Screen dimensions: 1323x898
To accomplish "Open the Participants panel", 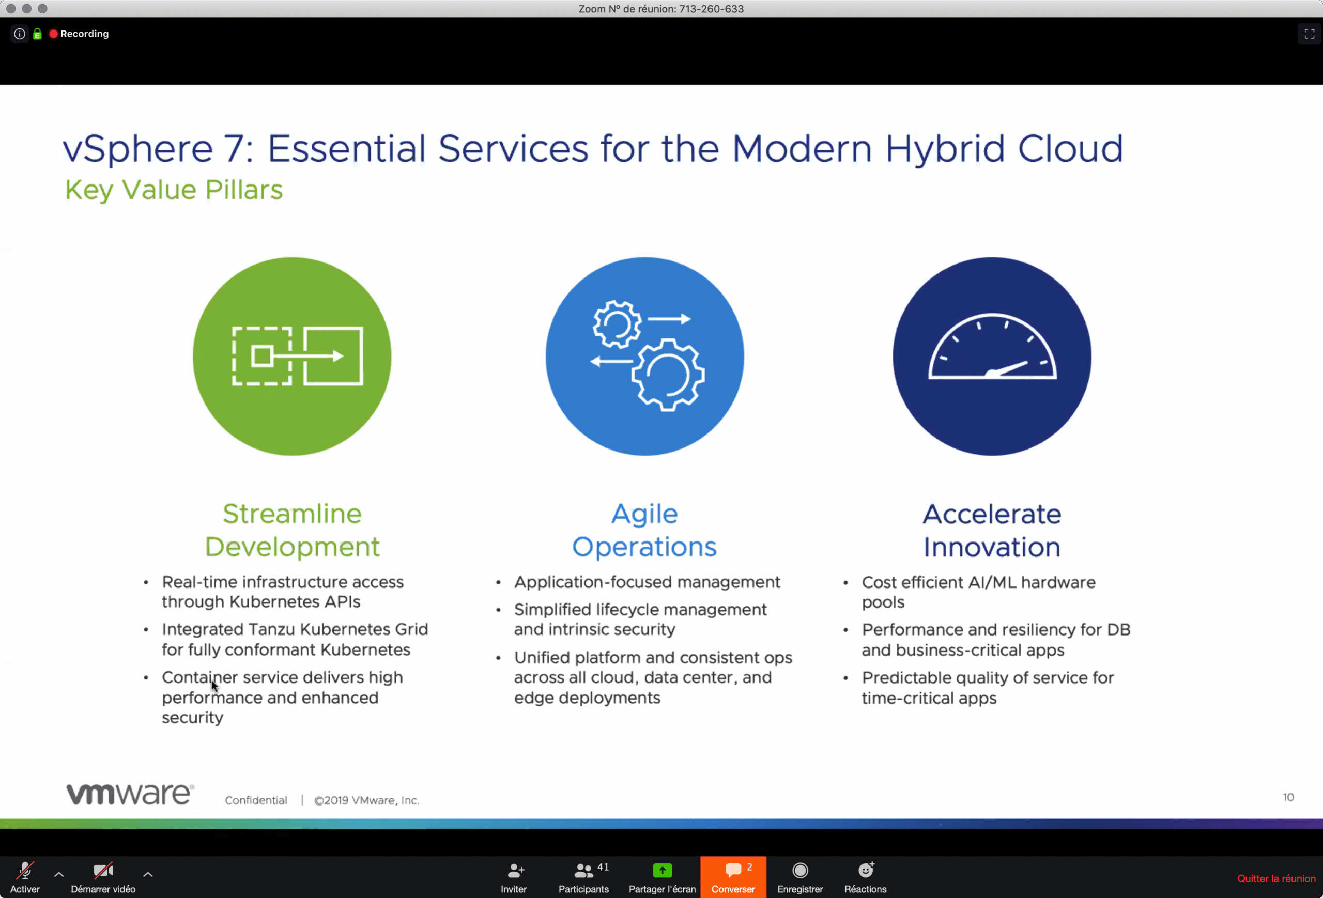I will pos(583,876).
